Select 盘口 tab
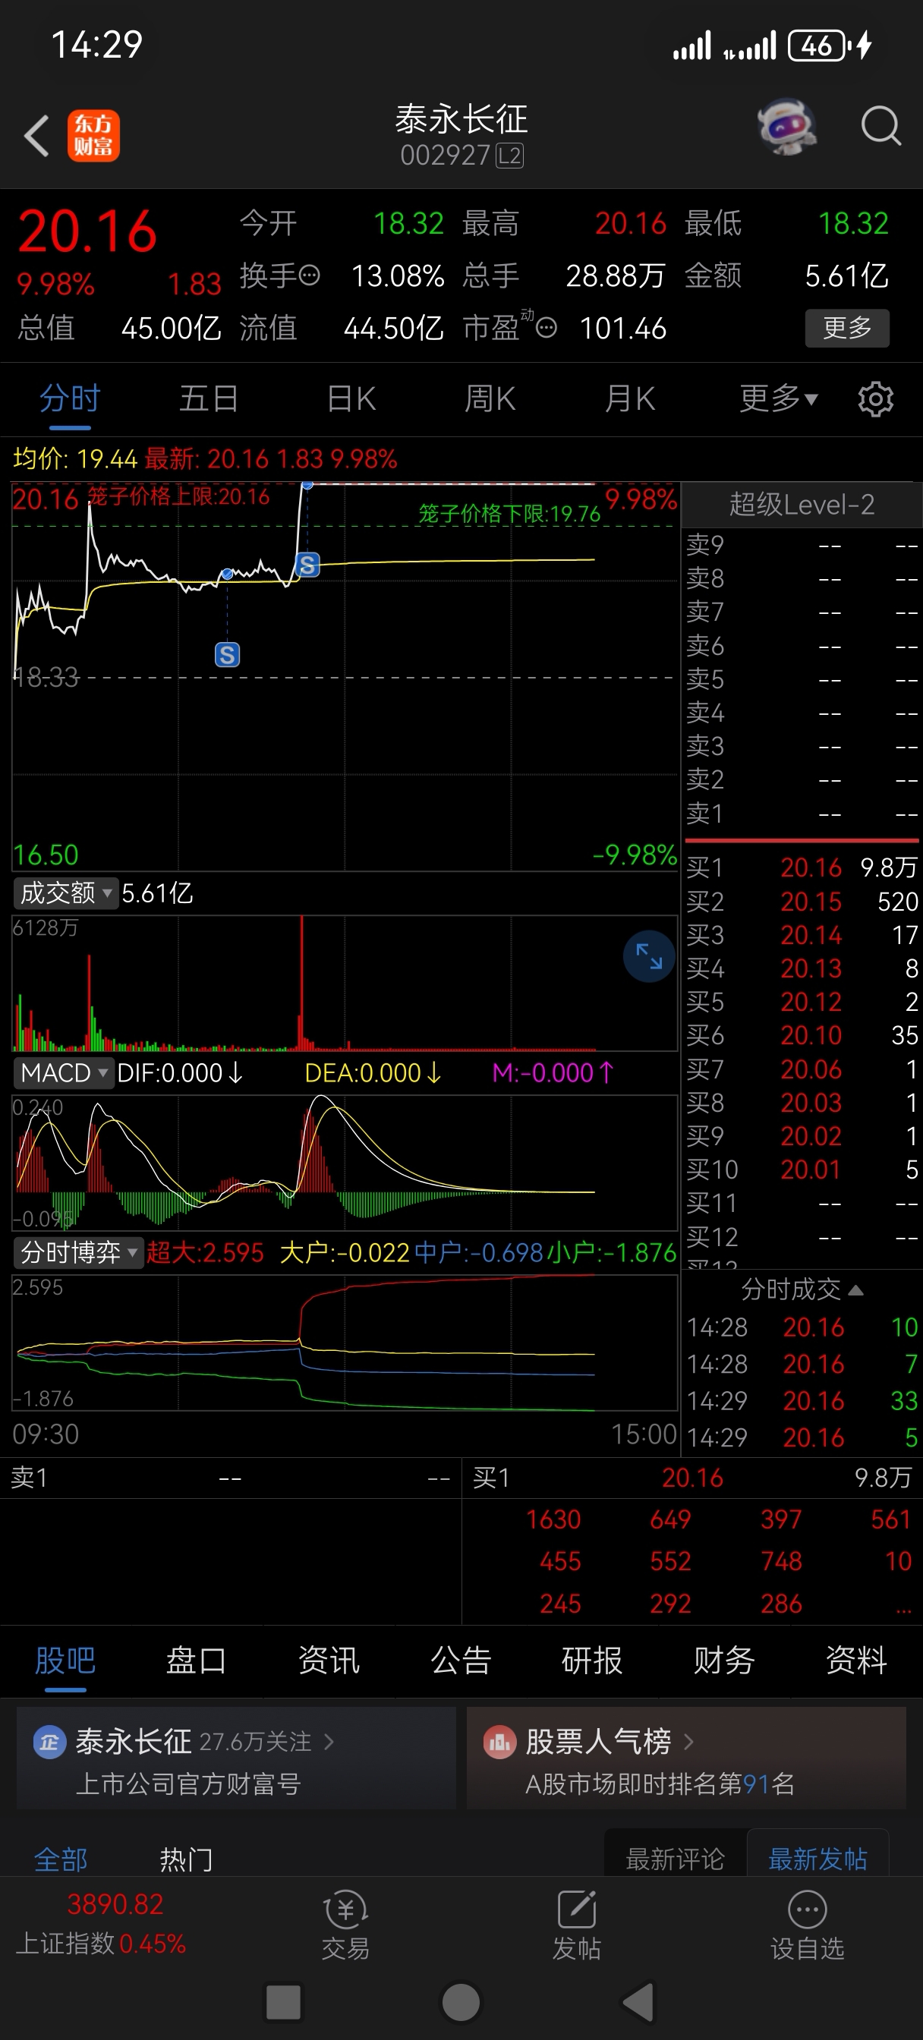 (x=197, y=1660)
